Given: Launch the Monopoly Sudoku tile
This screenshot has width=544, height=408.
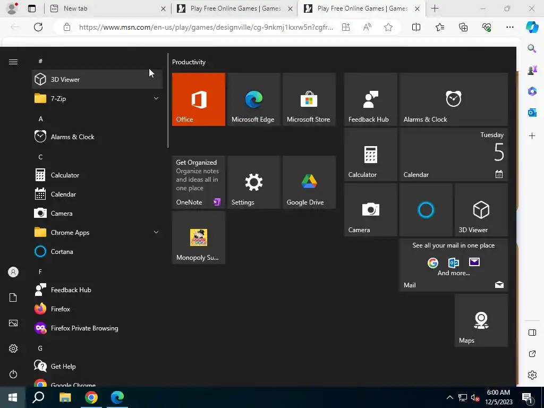Looking at the screenshot, I should tap(199, 237).
